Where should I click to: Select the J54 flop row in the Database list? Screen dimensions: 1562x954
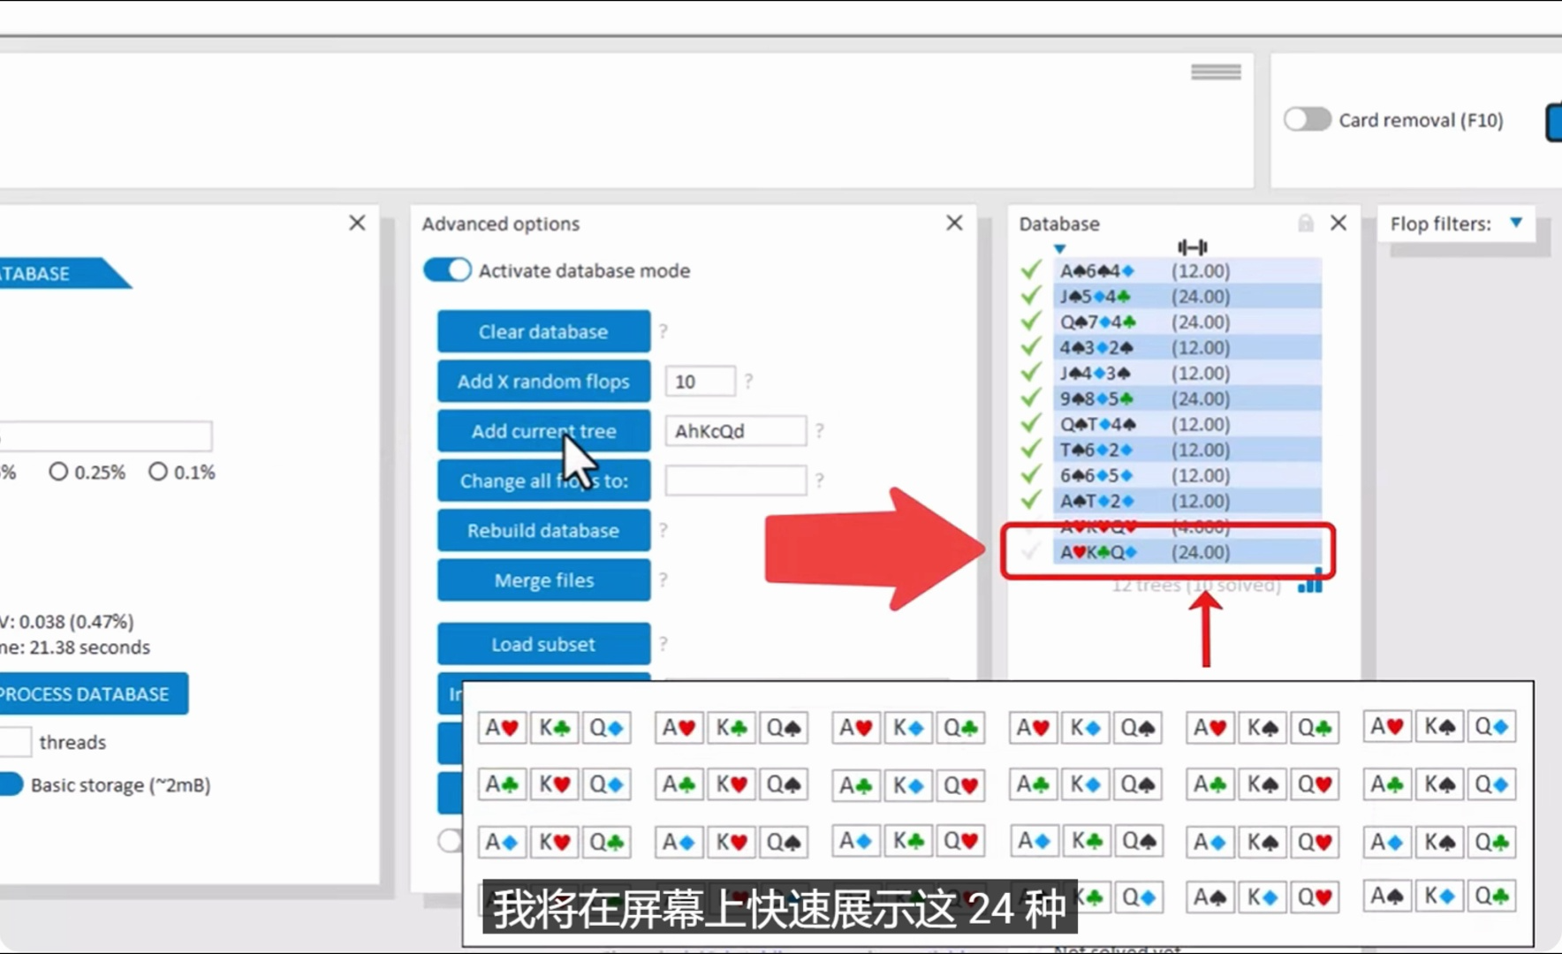pyautogui.click(x=1187, y=296)
